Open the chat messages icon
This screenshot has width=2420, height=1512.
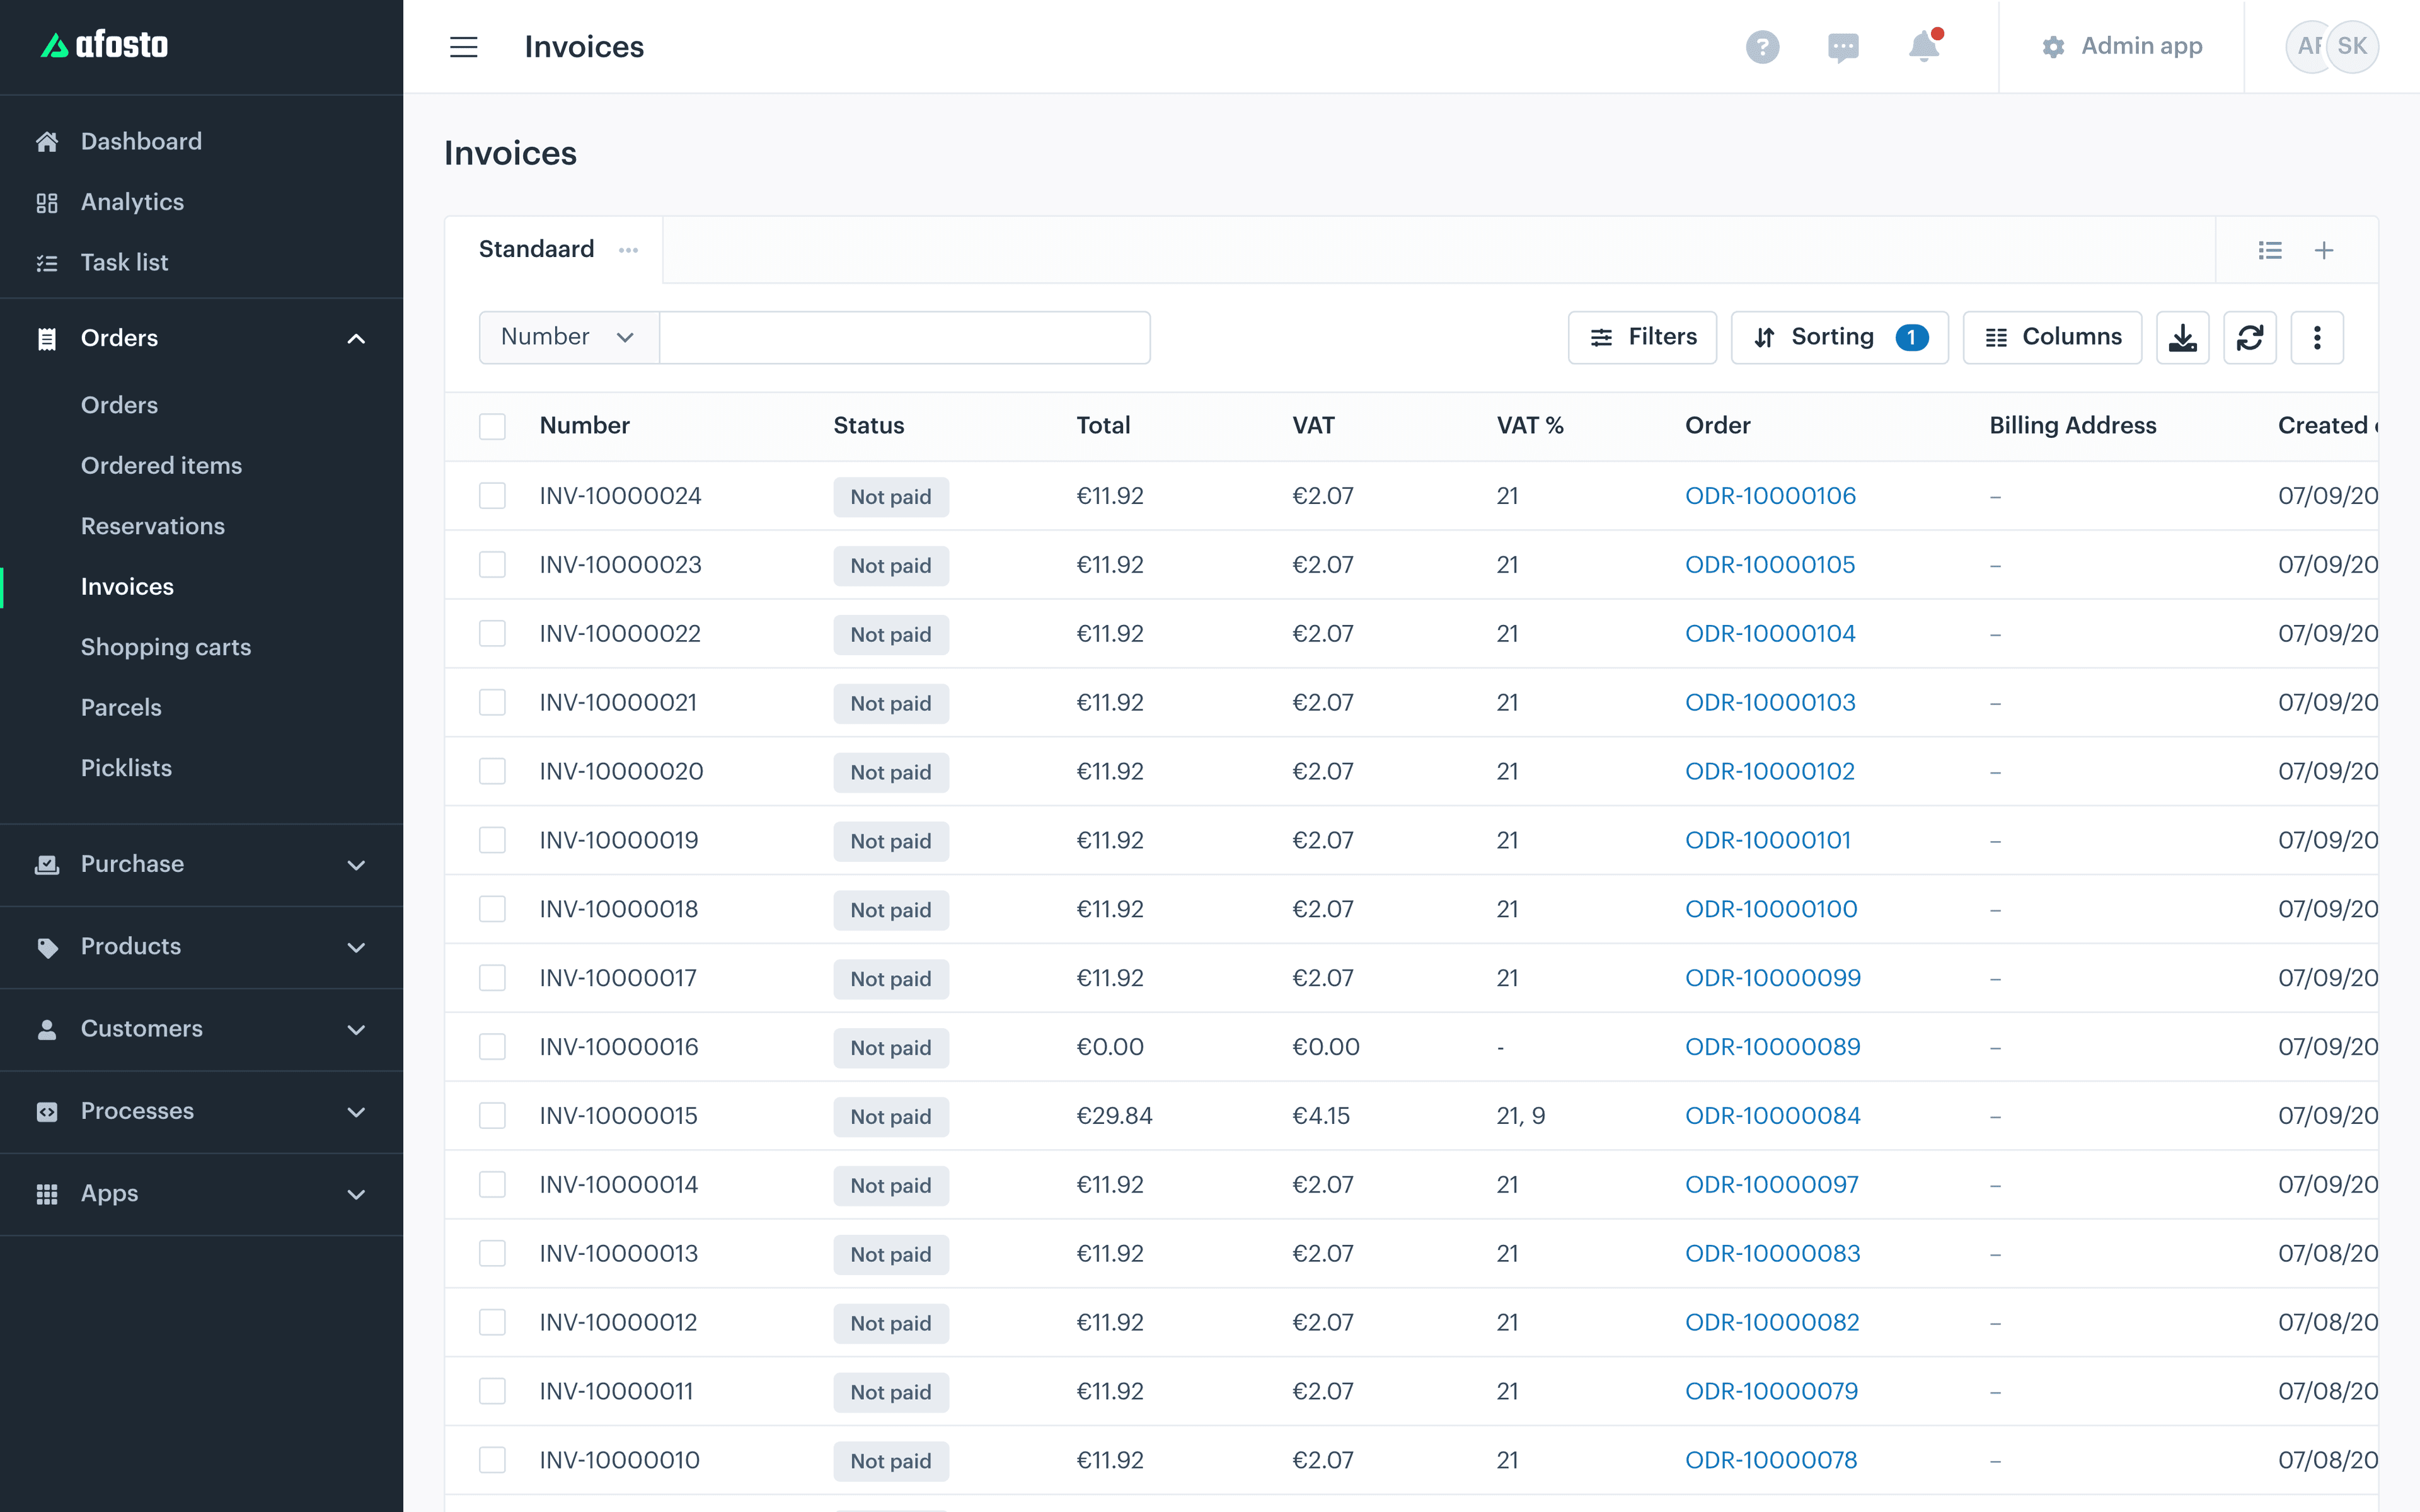pyautogui.click(x=1843, y=47)
